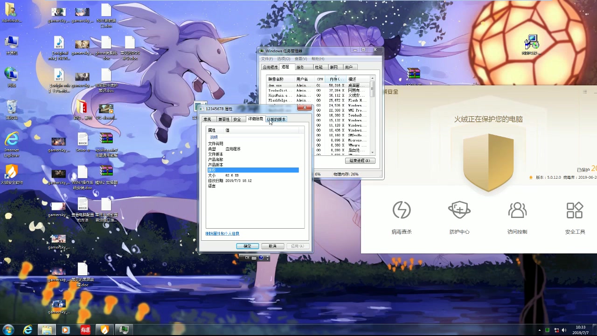Select the 电脑软件维护常识.doc icon
The width and height of the screenshot is (597, 336).
[x=106, y=81]
